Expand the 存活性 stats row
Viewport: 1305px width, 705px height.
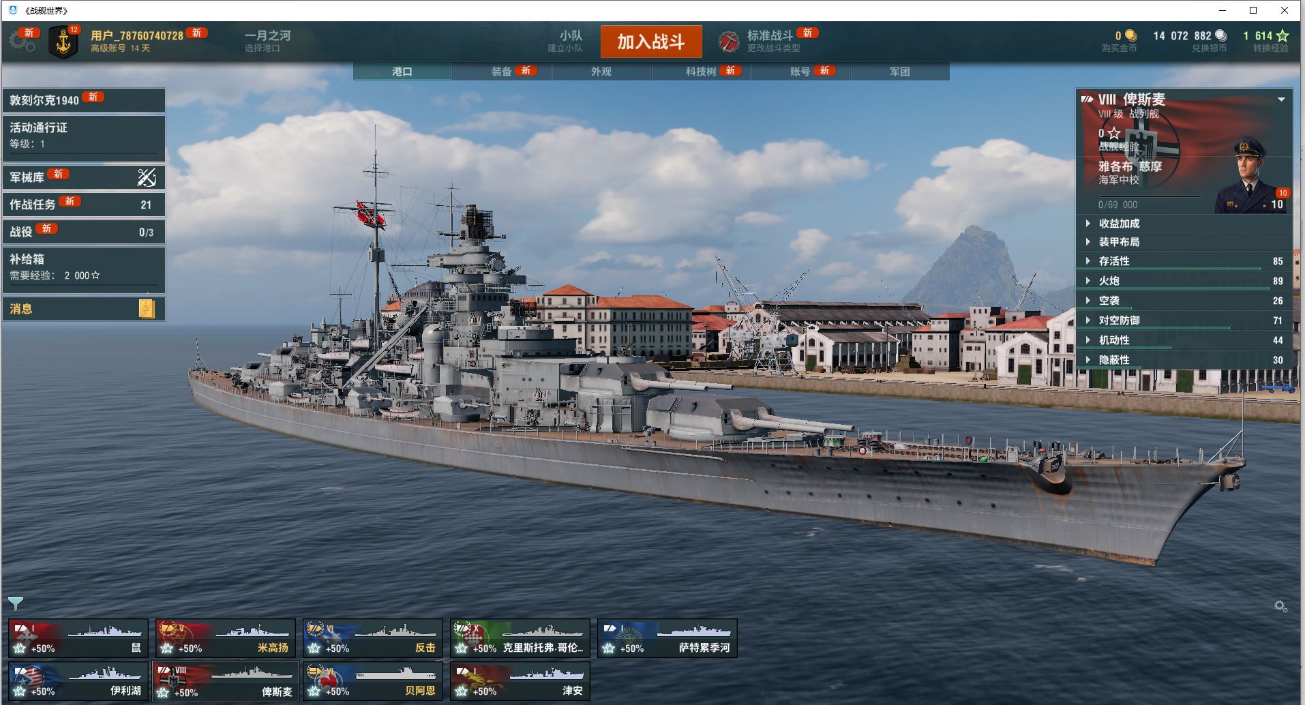pos(1184,261)
